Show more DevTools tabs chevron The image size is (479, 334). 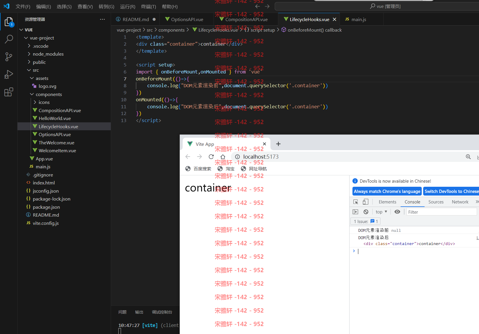coord(477,202)
